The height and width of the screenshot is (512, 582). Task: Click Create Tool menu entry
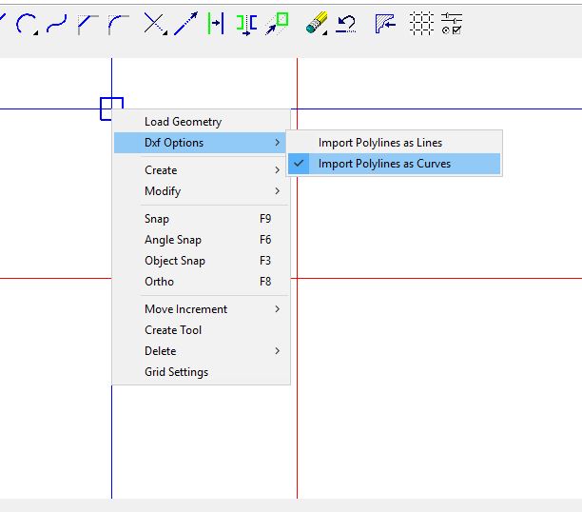coord(173,330)
